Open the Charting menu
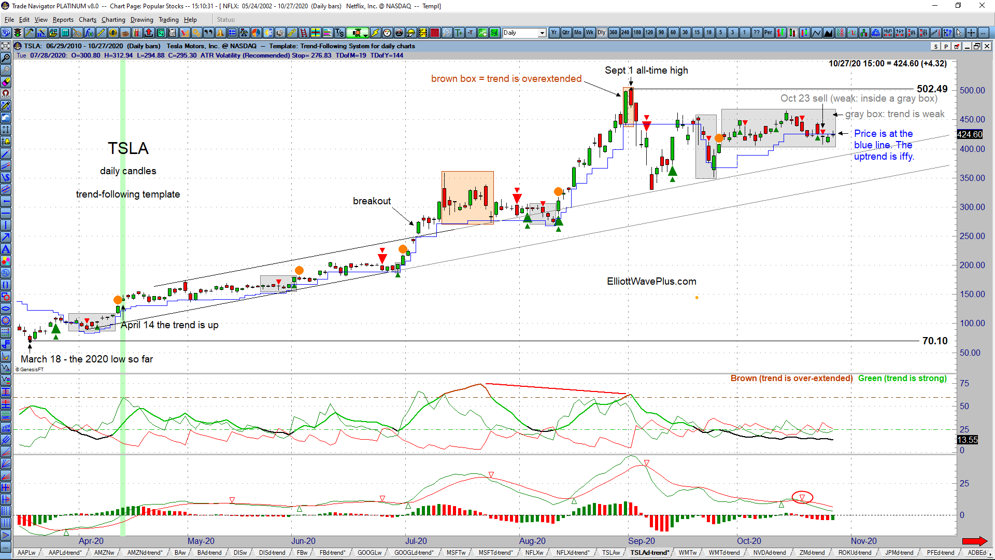The width and height of the screenshot is (995, 560). [x=113, y=20]
